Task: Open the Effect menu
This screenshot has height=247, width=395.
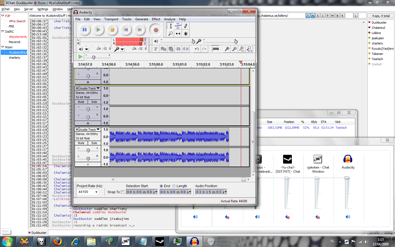Action: coord(156,19)
